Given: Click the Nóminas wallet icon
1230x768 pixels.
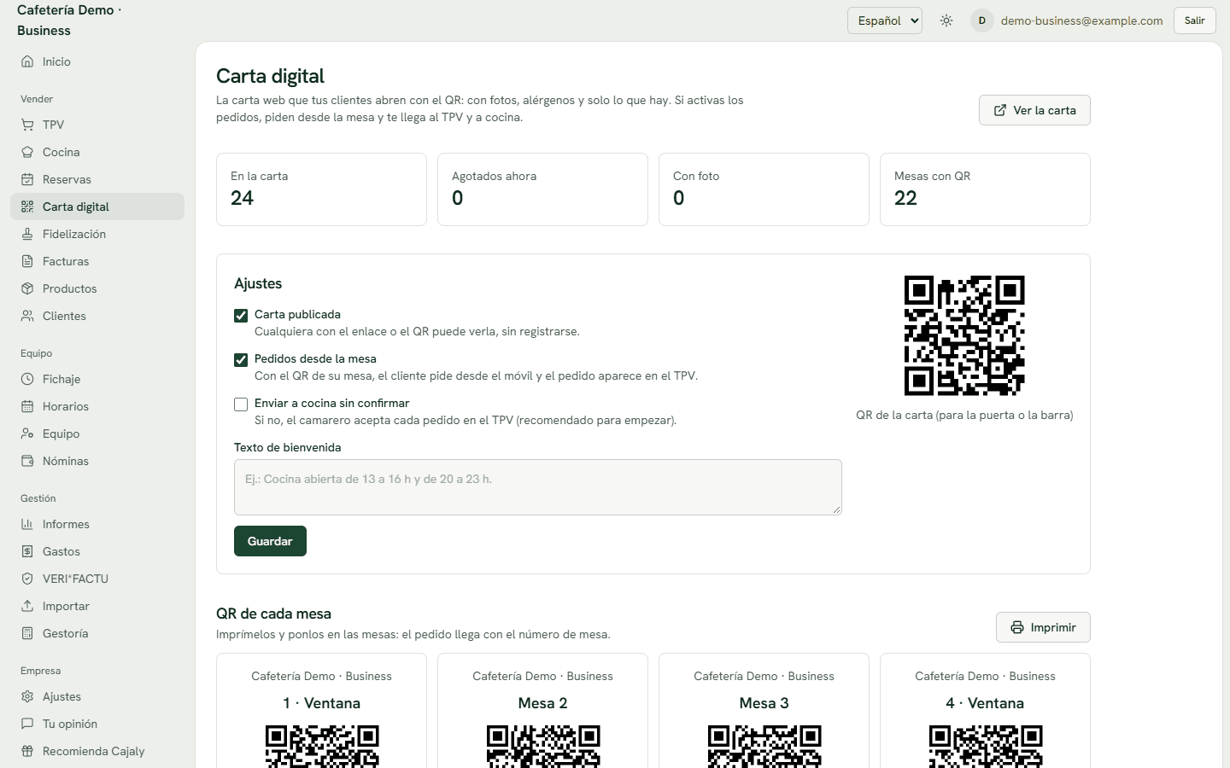Looking at the screenshot, I should tap(27, 461).
